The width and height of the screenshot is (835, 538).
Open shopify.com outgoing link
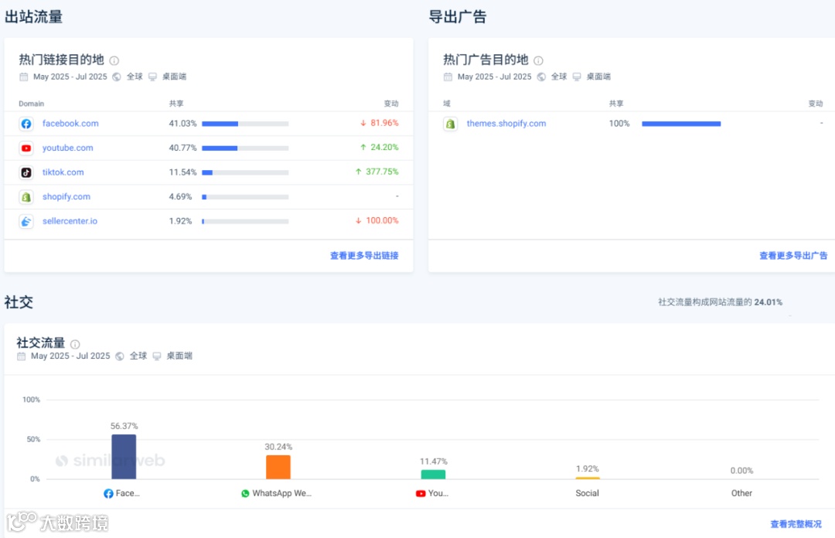66,196
